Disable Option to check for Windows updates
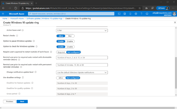Screen dimensions: 177x109 tap(70, 47)
